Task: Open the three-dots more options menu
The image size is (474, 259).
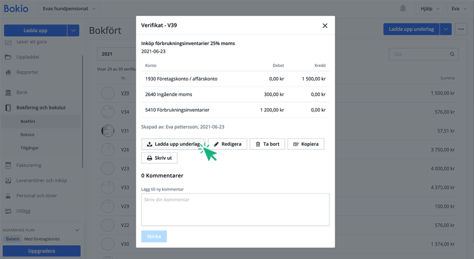Action: coord(461,29)
